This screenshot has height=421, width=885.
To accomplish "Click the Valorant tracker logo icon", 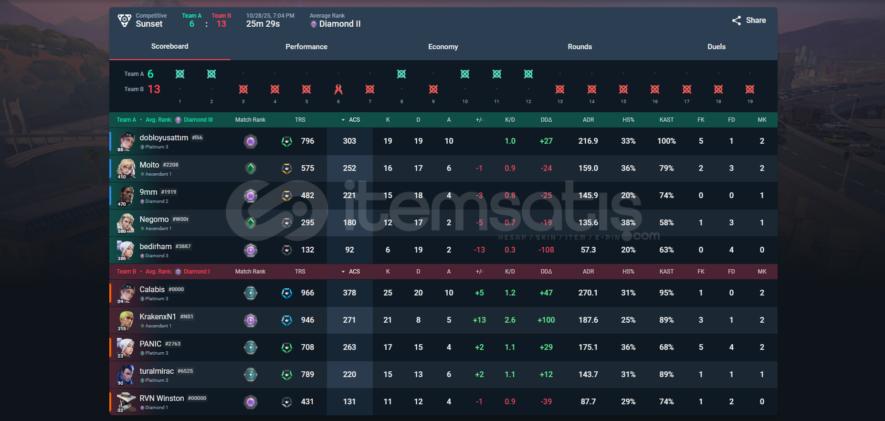I will point(125,20).
